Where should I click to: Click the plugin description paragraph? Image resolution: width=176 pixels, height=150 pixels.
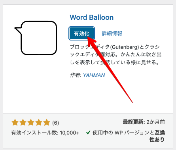(116, 54)
